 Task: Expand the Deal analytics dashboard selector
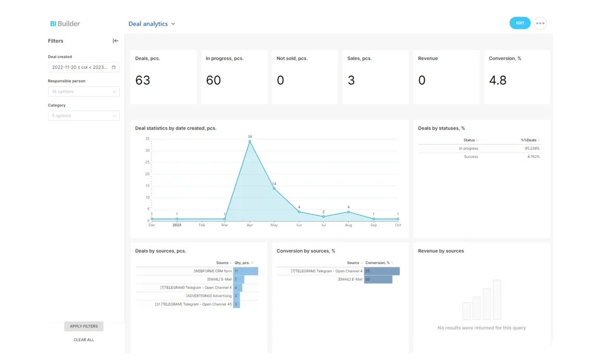[x=152, y=24]
